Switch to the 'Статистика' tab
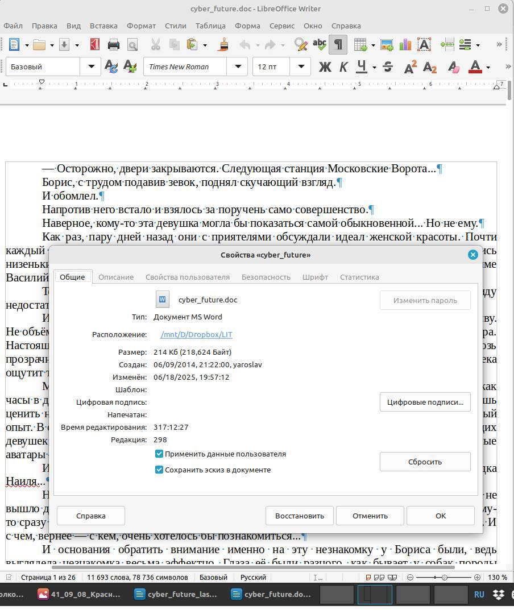Screen dimensions: 514x614 point(359,277)
